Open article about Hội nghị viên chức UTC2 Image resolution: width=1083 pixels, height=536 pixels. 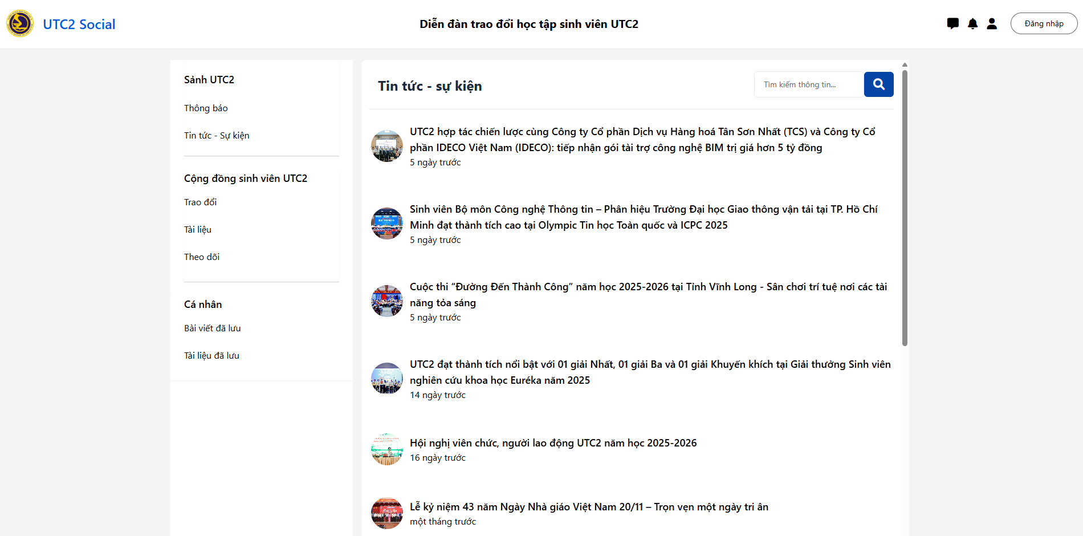tap(553, 442)
